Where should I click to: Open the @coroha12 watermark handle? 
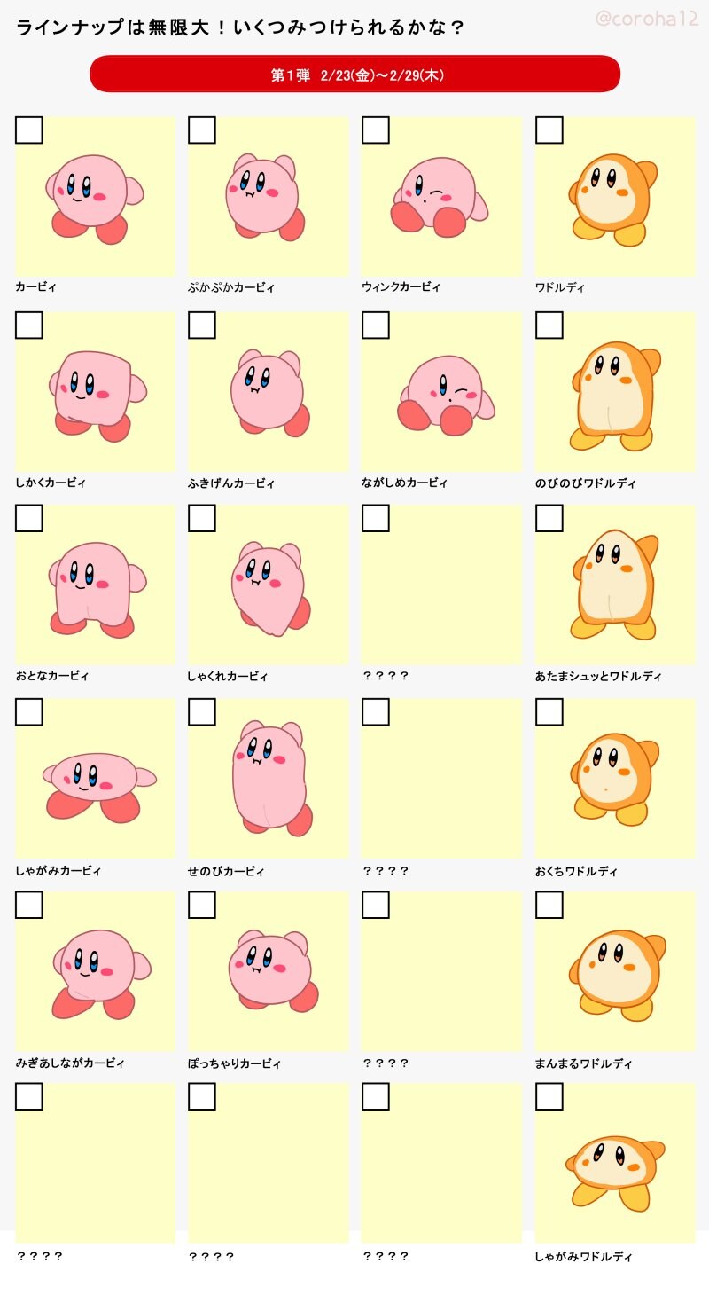[647, 19]
